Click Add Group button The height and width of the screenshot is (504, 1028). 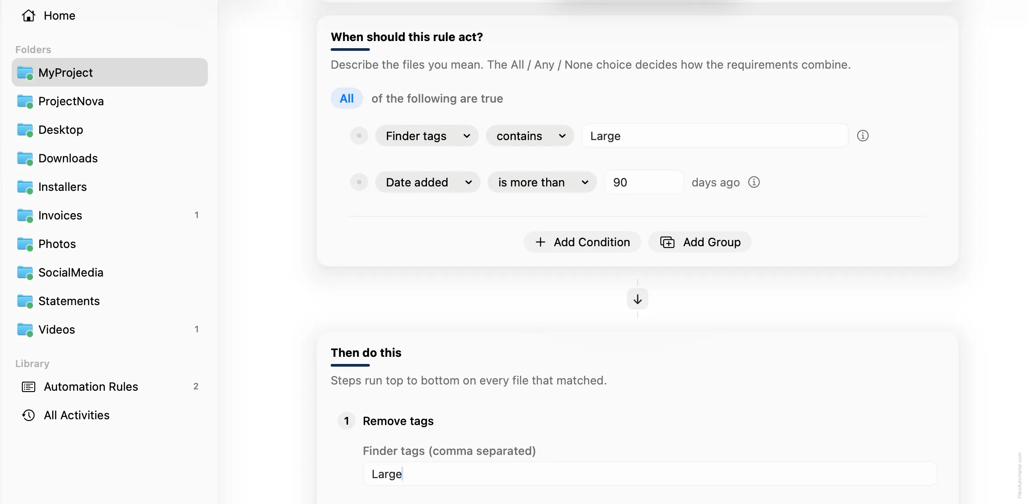700,242
